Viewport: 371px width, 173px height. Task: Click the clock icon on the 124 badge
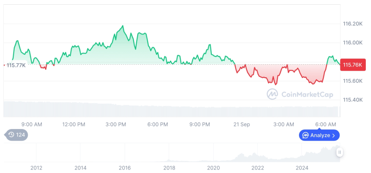click(x=11, y=135)
